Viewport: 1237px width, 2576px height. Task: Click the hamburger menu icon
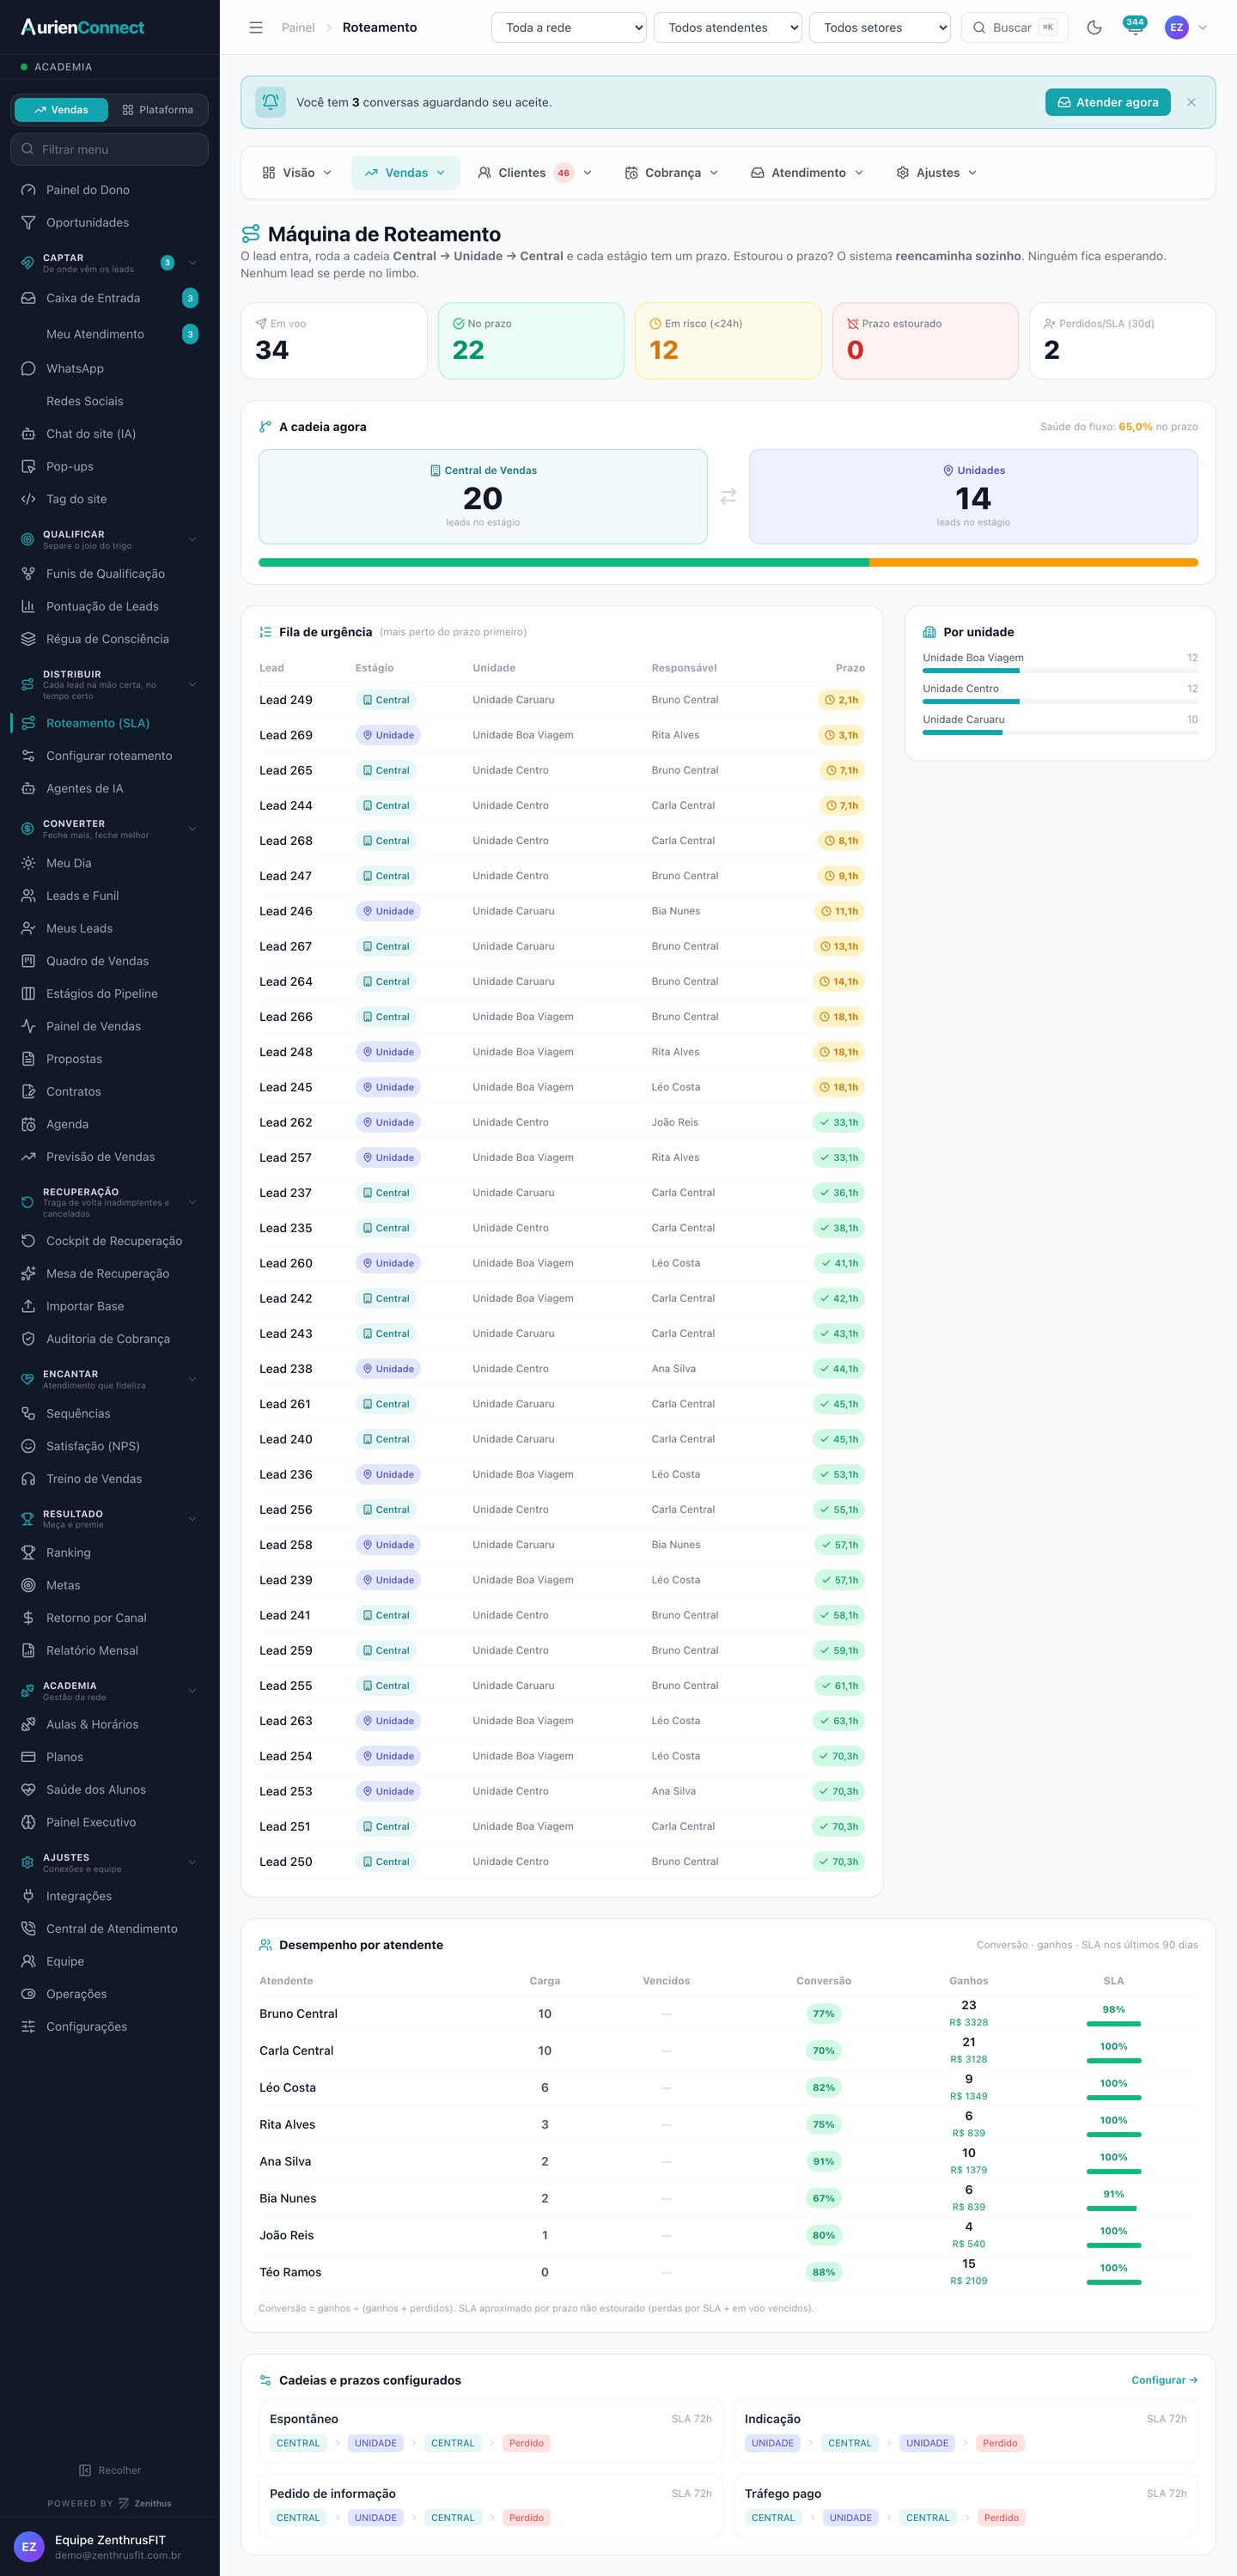256,28
